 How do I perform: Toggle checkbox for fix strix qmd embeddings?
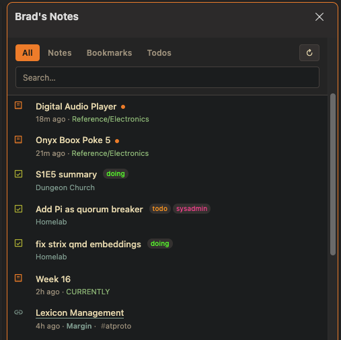click(x=18, y=243)
